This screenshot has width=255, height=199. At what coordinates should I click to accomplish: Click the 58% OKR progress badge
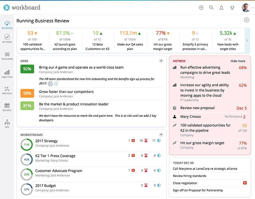(x=27, y=93)
